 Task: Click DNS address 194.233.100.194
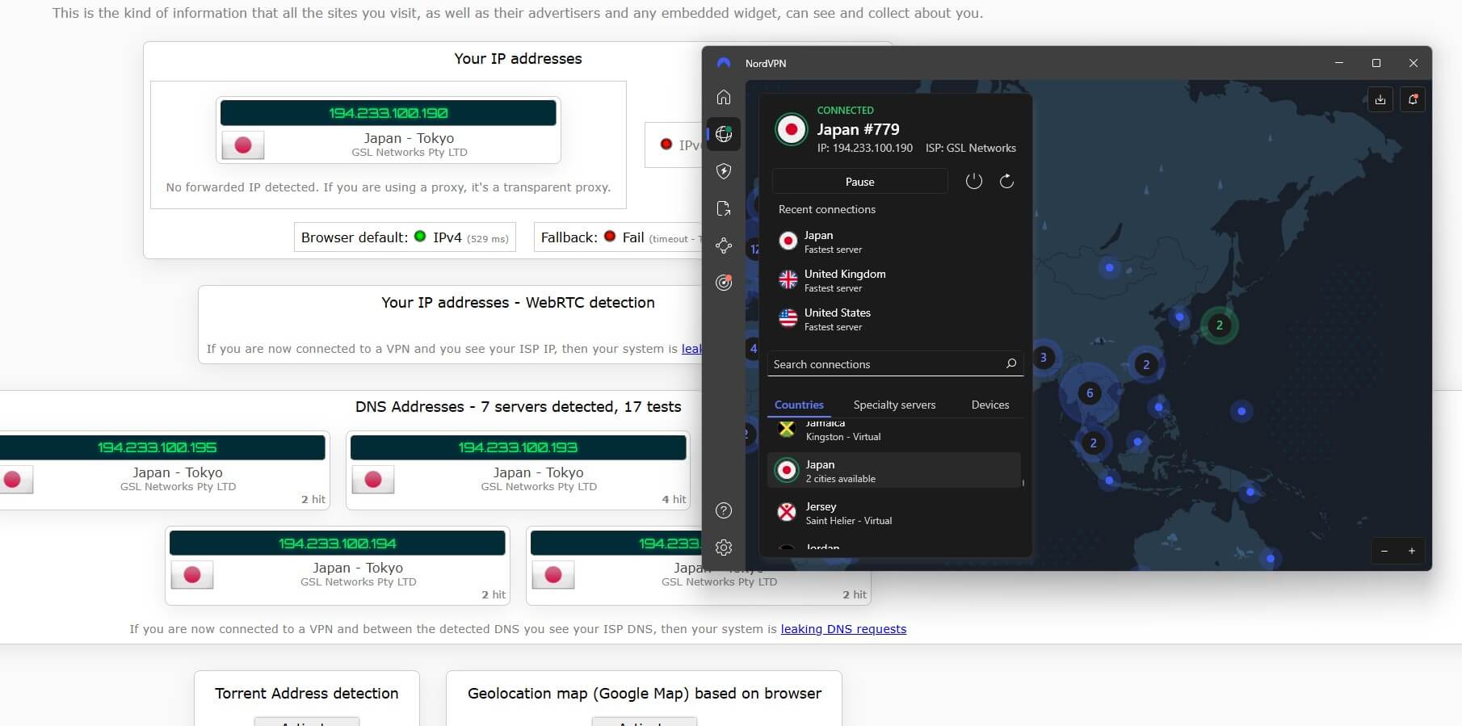pyautogui.click(x=338, y=543)
